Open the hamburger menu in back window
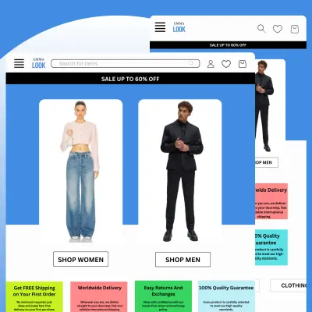Viewport: 312px width, 312px height. coord(160,27)
